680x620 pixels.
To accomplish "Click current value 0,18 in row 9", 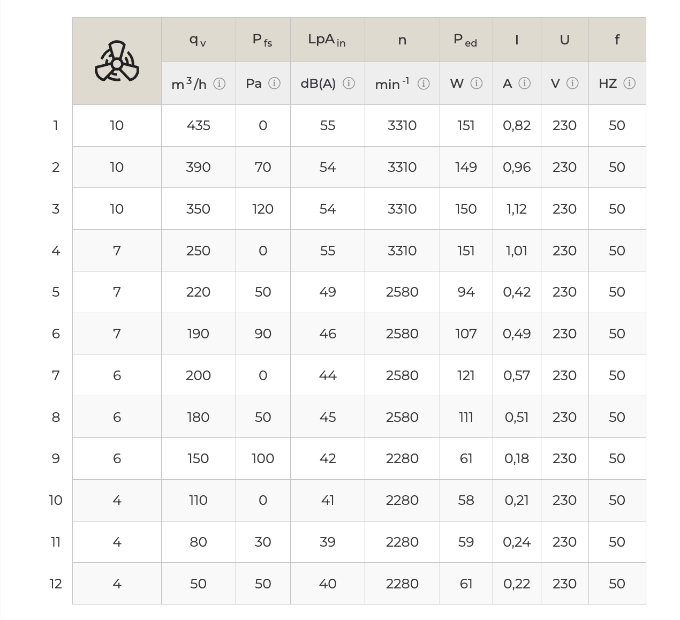I will pyautogui.click(x=517, y=458).
